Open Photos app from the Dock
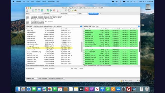The height and width of the screenshot is (93, 165). [x=50, y=89]
